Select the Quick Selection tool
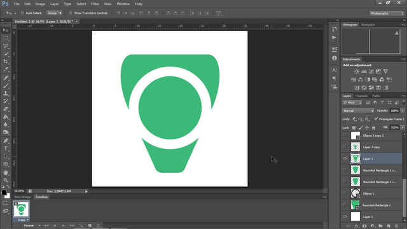Screen dimensions: 407x229 [6, 53]
